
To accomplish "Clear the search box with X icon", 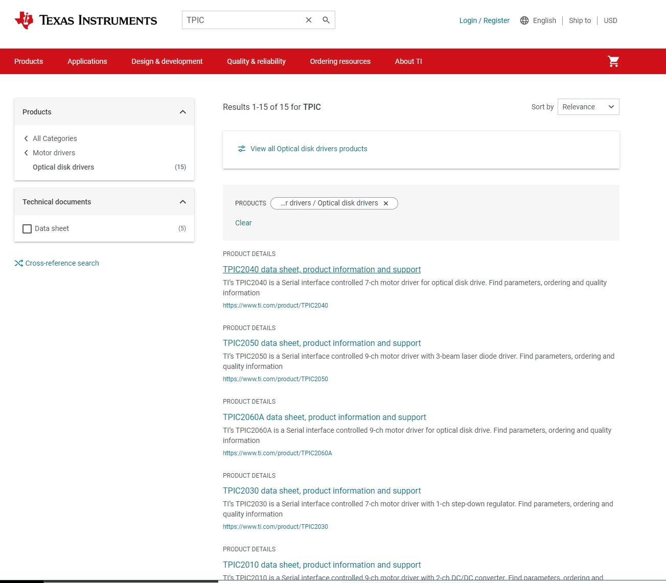I will (309, 20).
